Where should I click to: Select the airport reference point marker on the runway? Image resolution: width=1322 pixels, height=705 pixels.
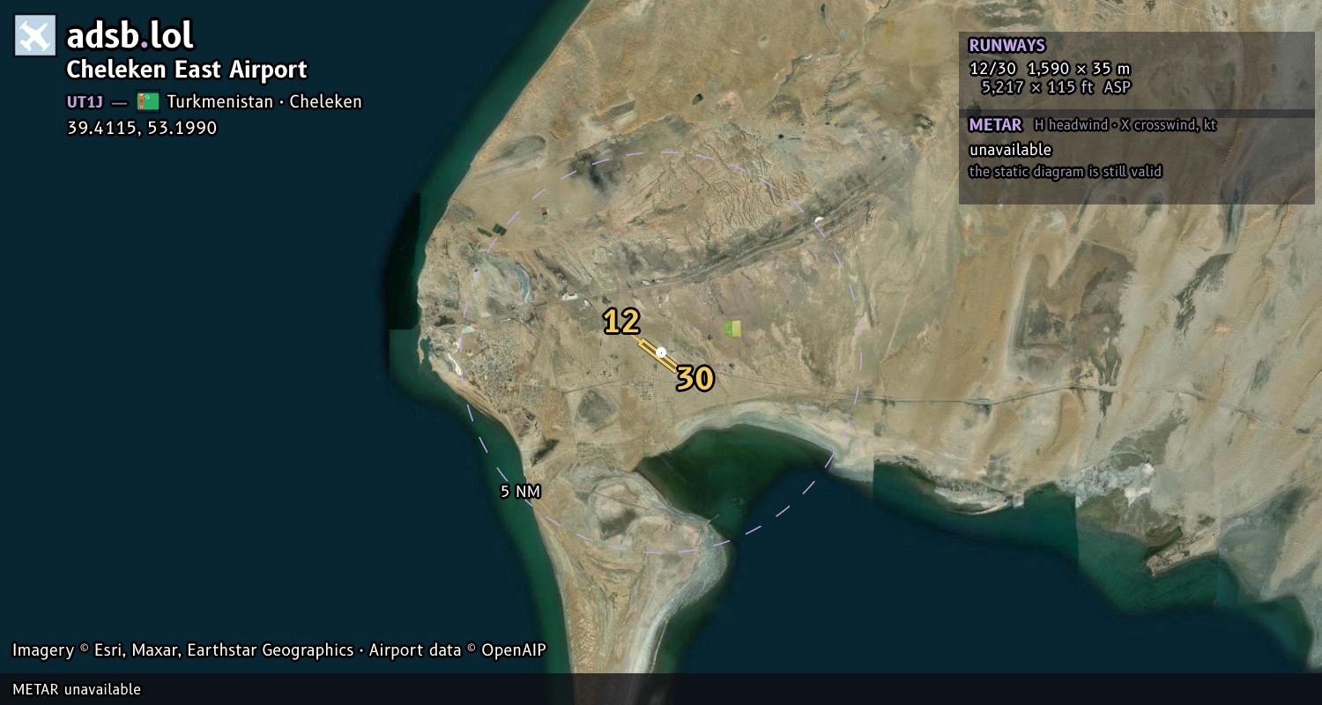pyautogui.click(x=661, y=352)
